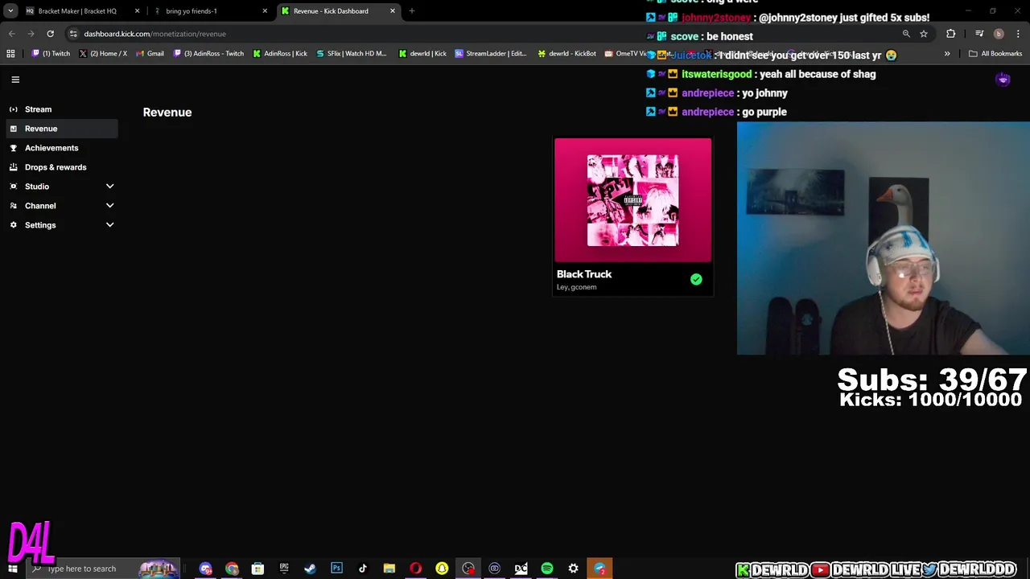Open the StreamLadder bookmark
Viewport: 1030px width, 579px height.
[x=491, y=54]
